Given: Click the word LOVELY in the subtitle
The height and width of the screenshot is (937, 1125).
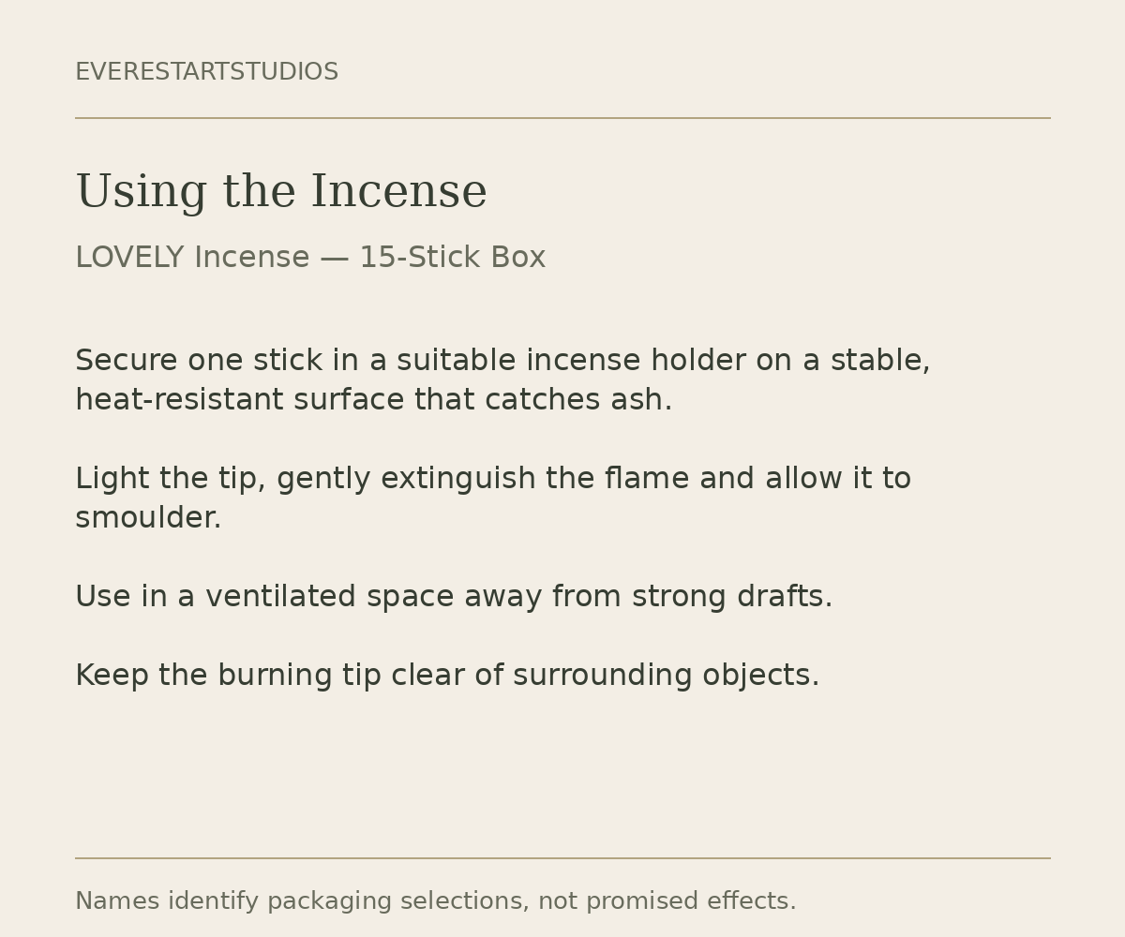Looking at the screenshot, I should click(129, 258).
